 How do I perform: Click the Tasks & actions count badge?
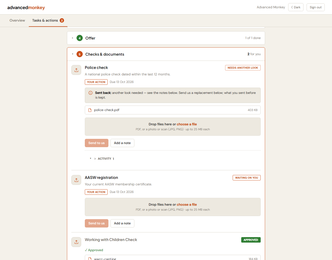[62, 21]
